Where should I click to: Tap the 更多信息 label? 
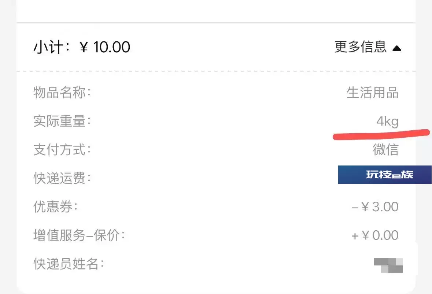361,46
